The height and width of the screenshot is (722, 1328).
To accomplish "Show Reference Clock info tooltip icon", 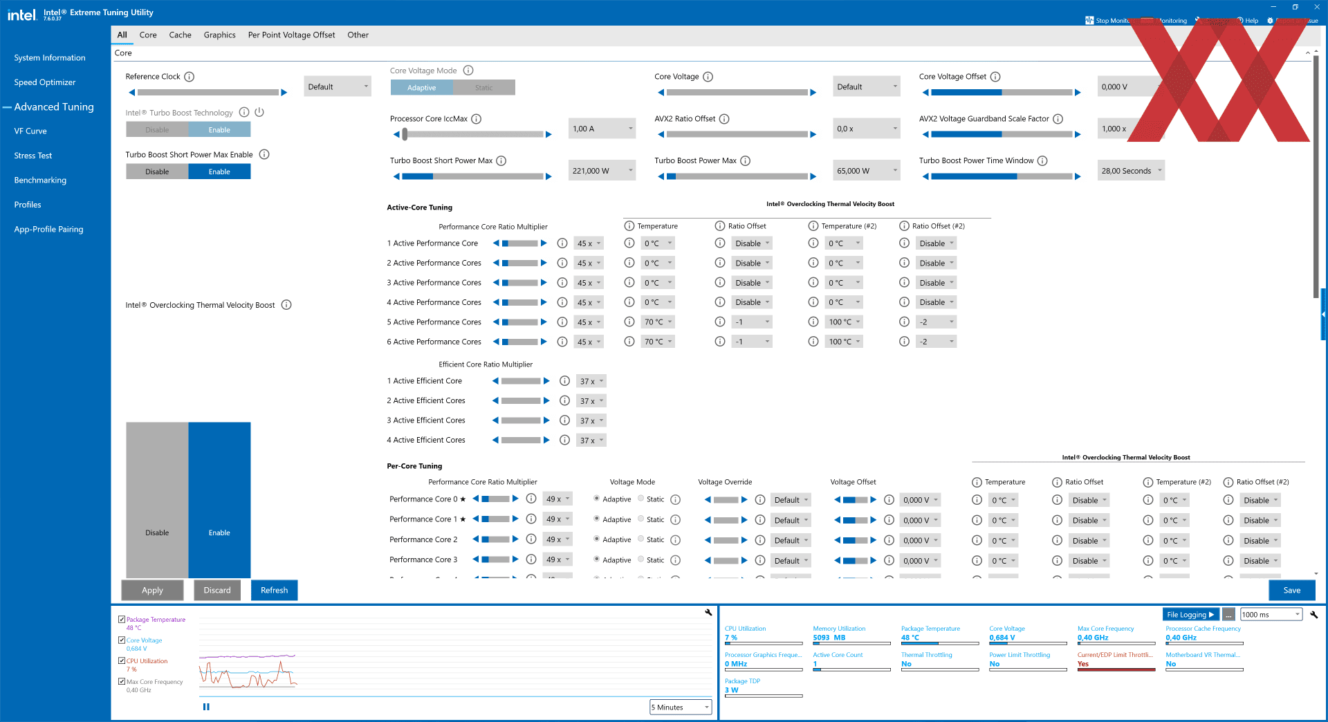I will 190,77.
